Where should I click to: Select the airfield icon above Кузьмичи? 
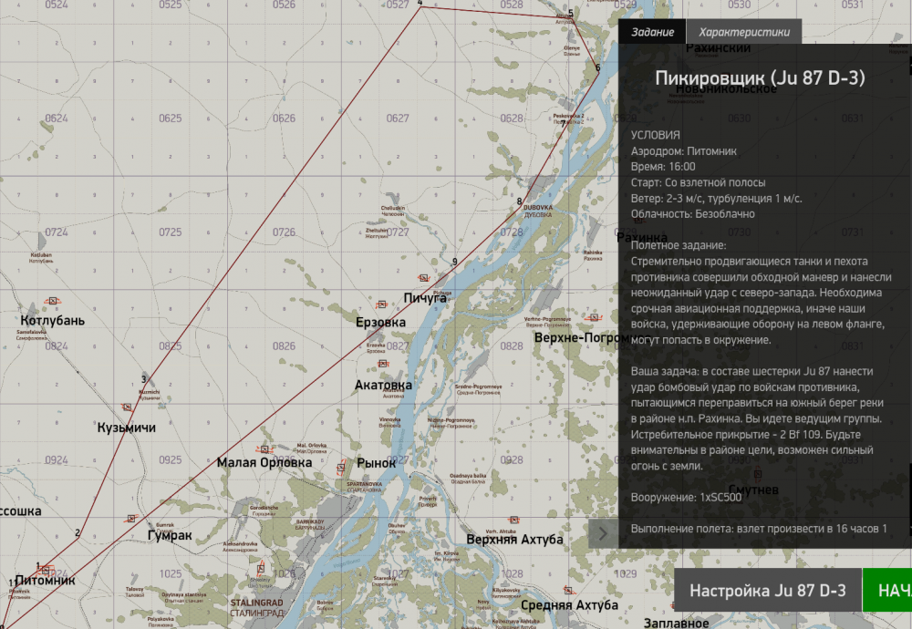click(126, 407)
